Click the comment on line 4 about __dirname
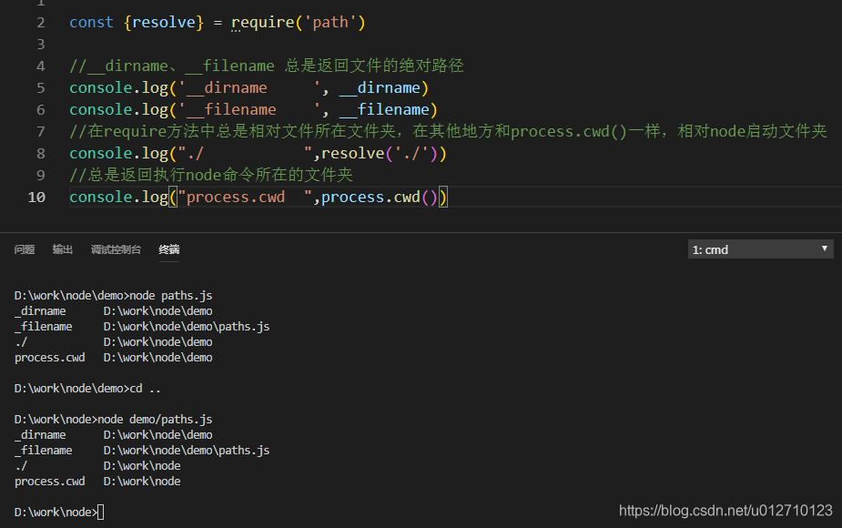The image size is (842, 528). tap(267, 66)
